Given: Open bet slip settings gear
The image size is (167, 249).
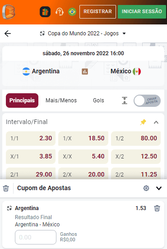Looking at the screenshot, I should tap(146, 188).
